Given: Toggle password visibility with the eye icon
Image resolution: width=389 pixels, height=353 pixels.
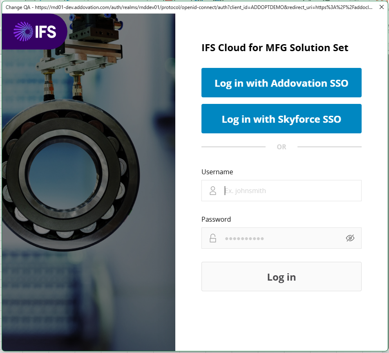Looking at the screenshot, I should click(x=350, y=238).
